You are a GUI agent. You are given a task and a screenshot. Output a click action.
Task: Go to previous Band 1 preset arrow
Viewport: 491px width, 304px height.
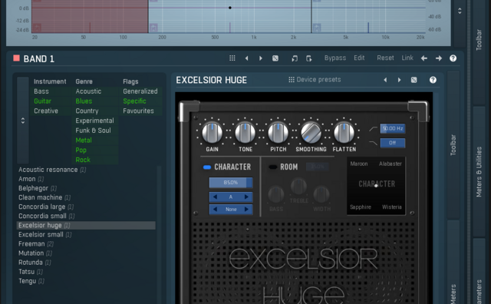point(246,58)
